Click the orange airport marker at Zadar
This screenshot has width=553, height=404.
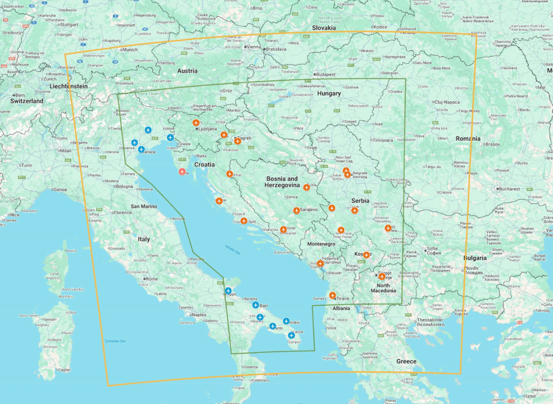219,201
